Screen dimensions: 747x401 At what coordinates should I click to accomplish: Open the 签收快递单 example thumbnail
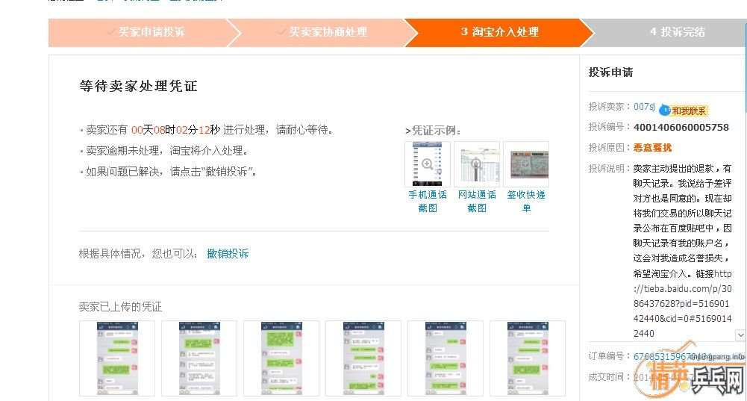[x=526, y=164]
